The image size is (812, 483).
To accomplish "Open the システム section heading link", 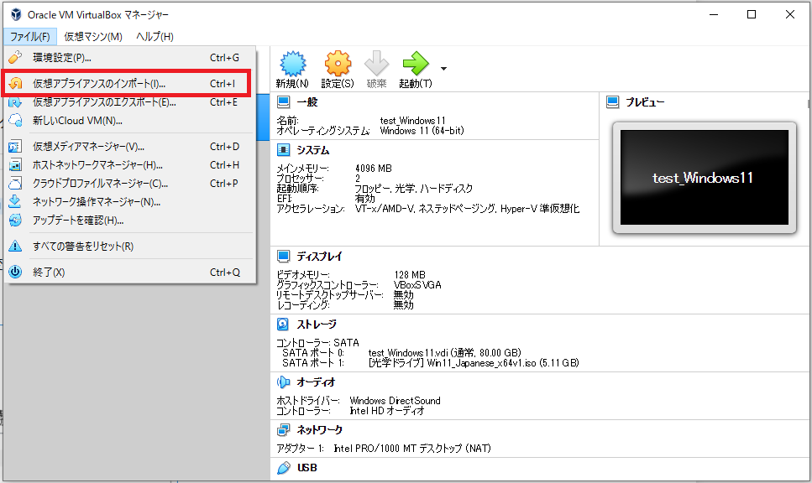I will tap(312, 150).
